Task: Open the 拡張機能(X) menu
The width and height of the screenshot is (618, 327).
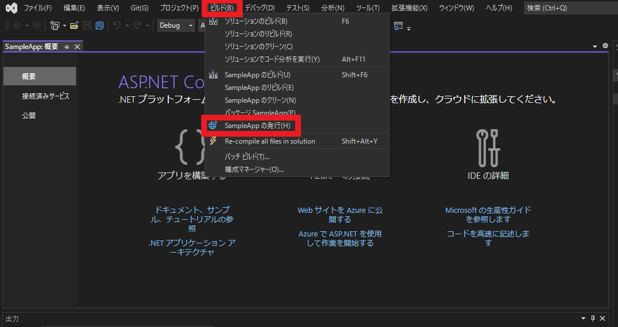Action: coord(409,8)
